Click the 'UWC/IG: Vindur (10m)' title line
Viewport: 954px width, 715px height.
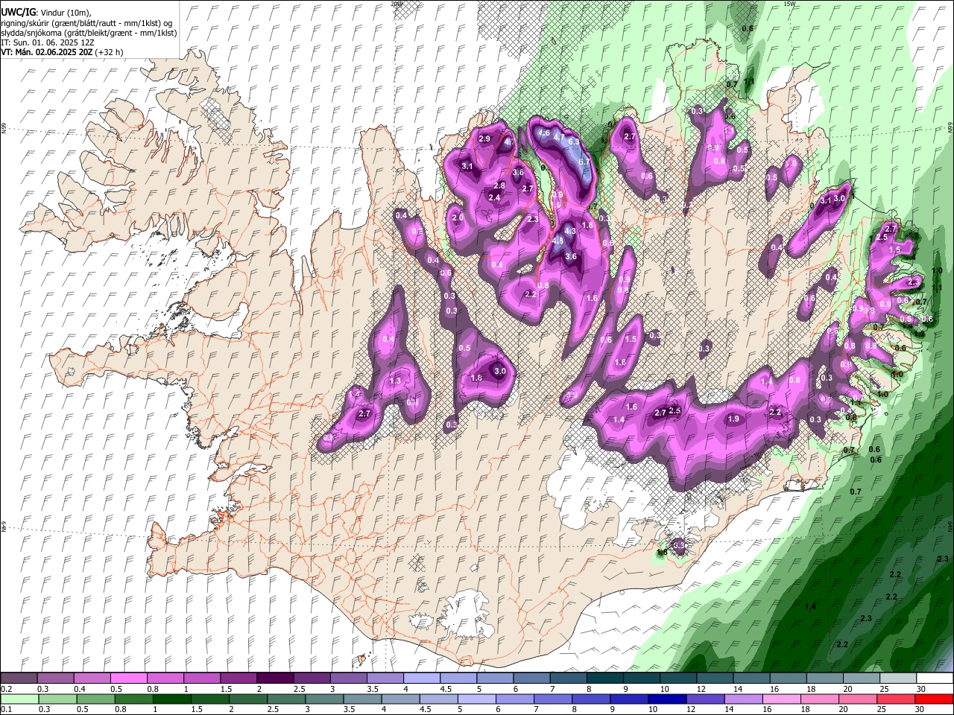(45, 12)
